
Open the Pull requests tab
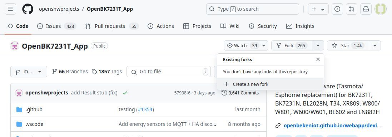pyautogui.click(x=112, y=26)
